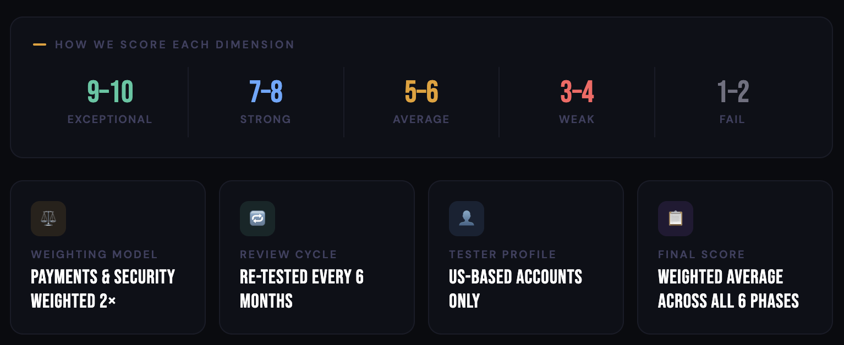Image resolution: width=844 pixels, height=345 pixels.
Task: Click the gray 1-2 Fail tier label
Action: (x=732, y=119)
